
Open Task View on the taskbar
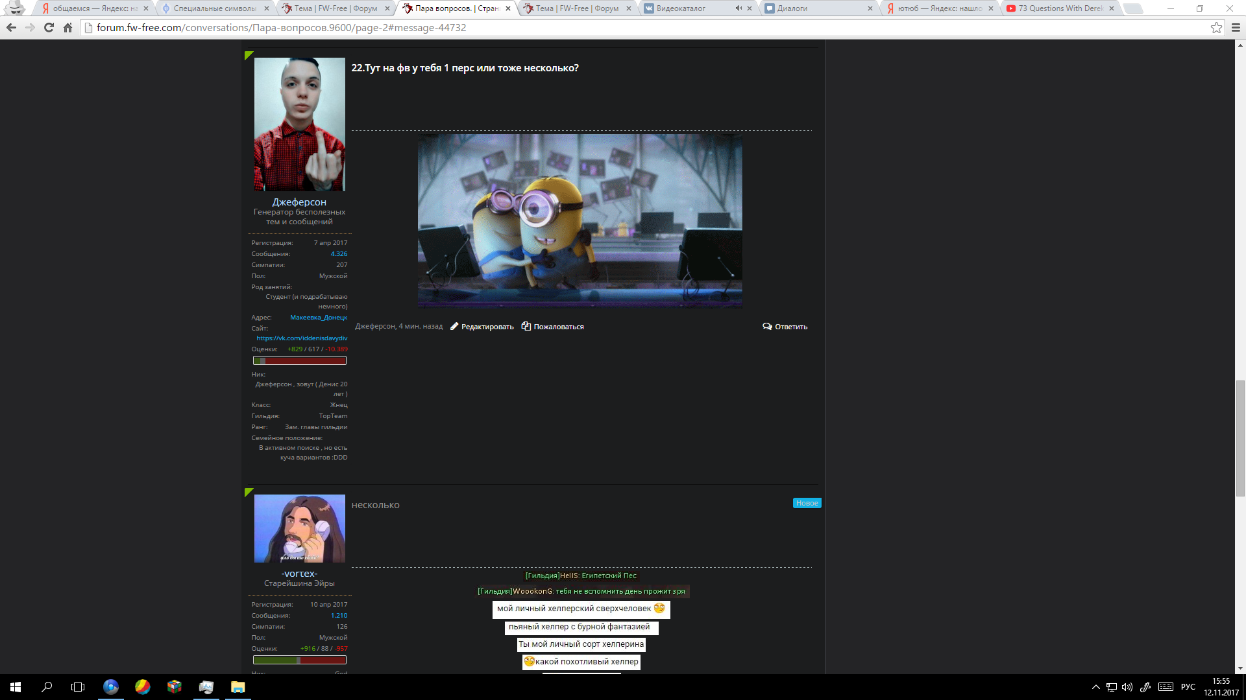point(78,687)
